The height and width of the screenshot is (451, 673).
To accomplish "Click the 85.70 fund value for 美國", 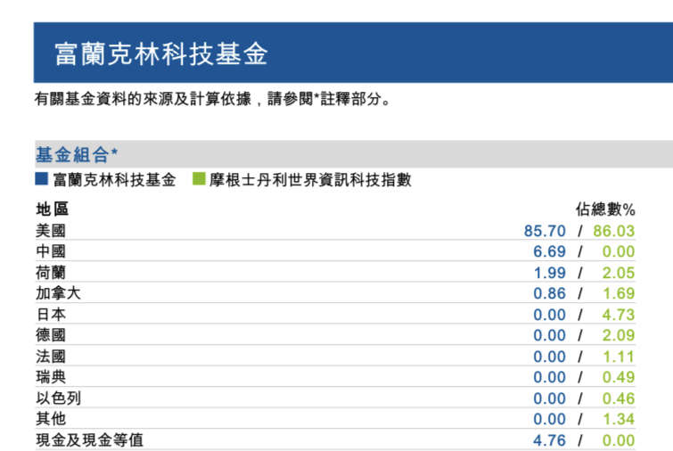I will [545, 231].
